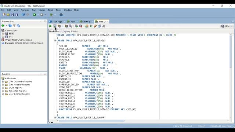Viewport: 235px width, 132px height.
Task: Click the New file icon in main toolbar
Action: 4,15
